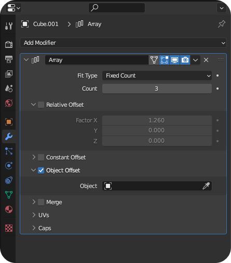Disable the Object Offset checkbox

(41, 170)
